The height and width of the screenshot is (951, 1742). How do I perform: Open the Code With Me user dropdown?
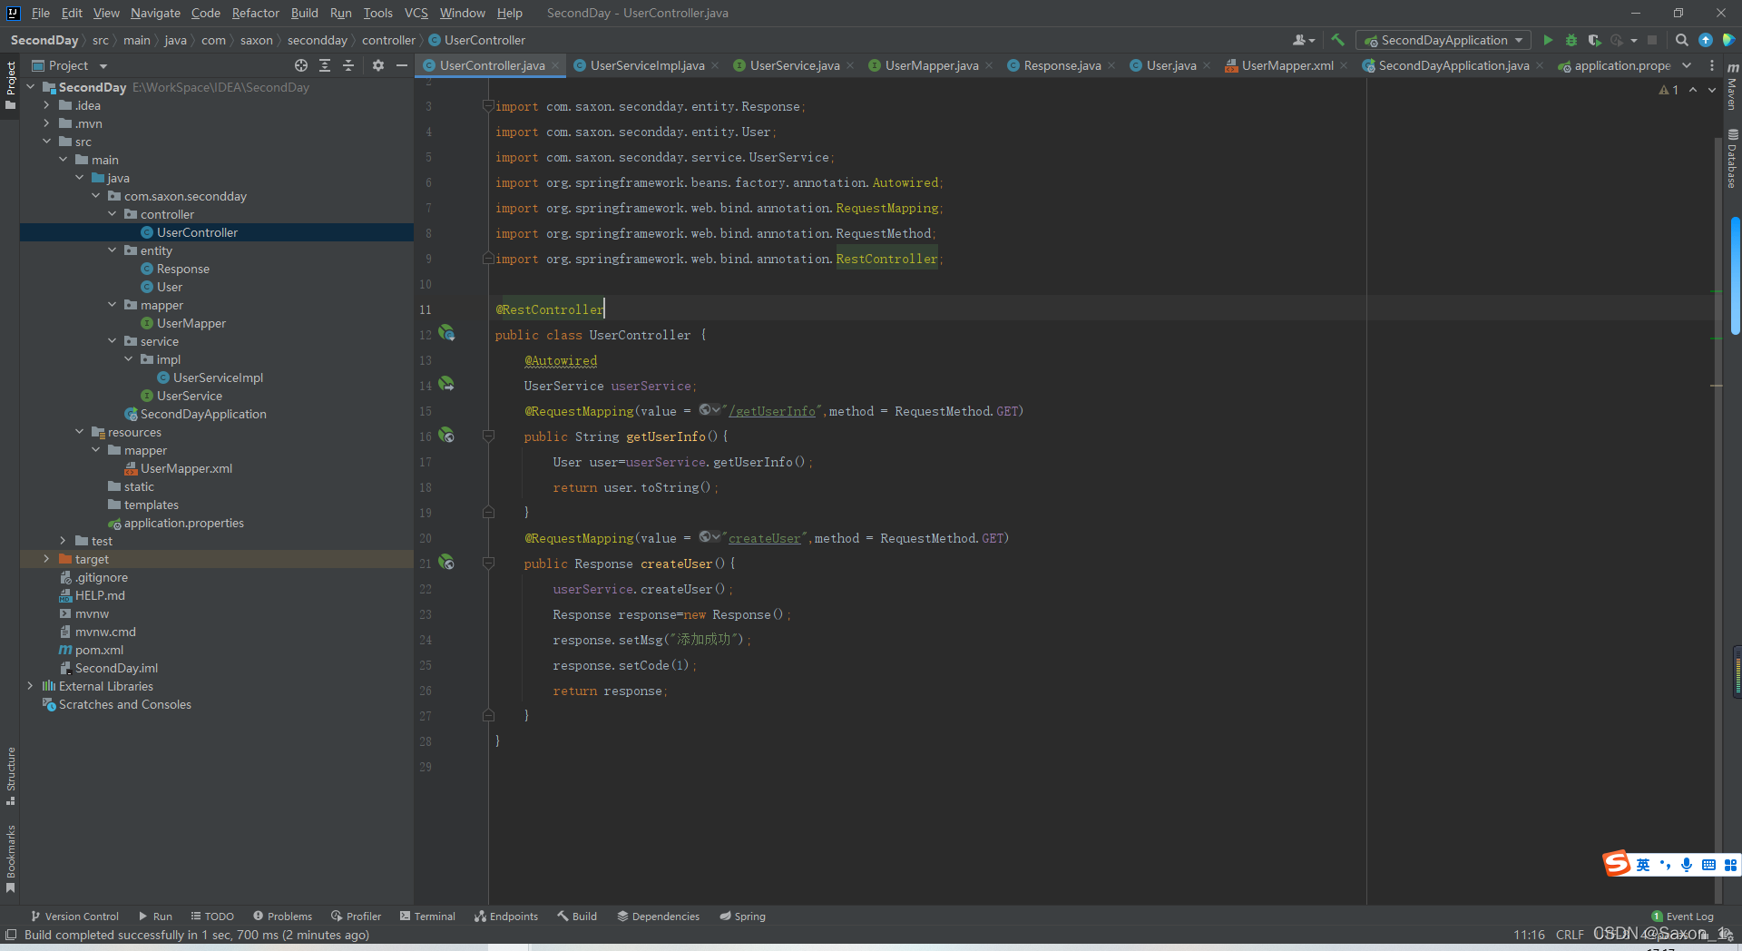tap(1304, 40)
